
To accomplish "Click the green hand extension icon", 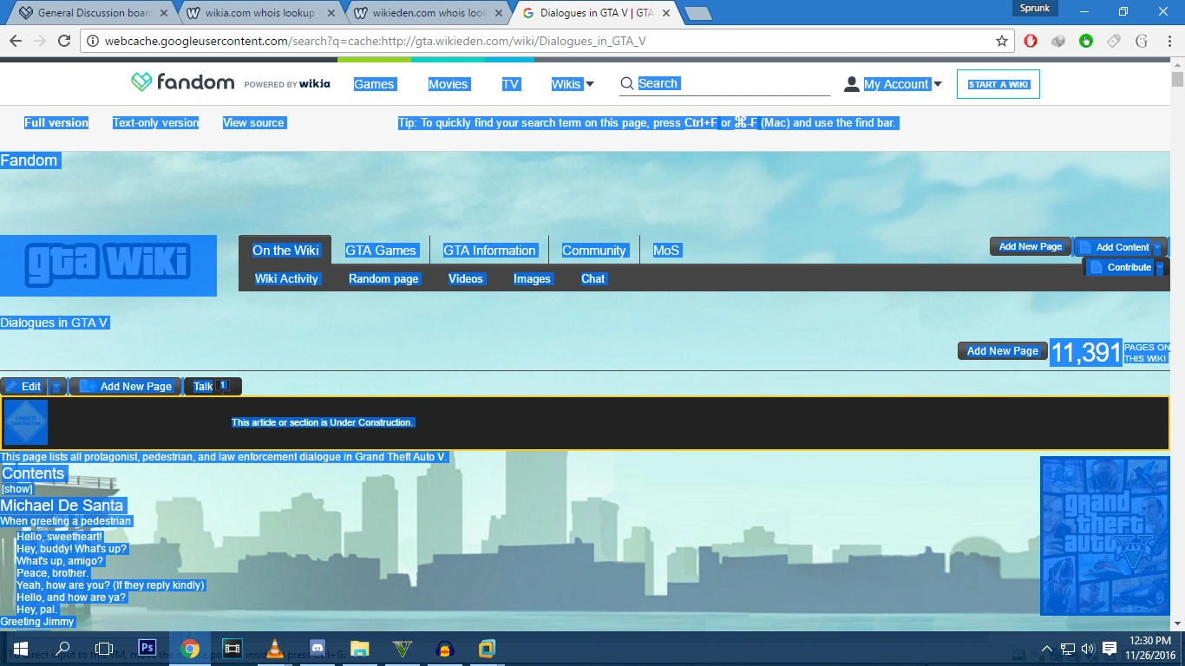I will pos(1086,42).
